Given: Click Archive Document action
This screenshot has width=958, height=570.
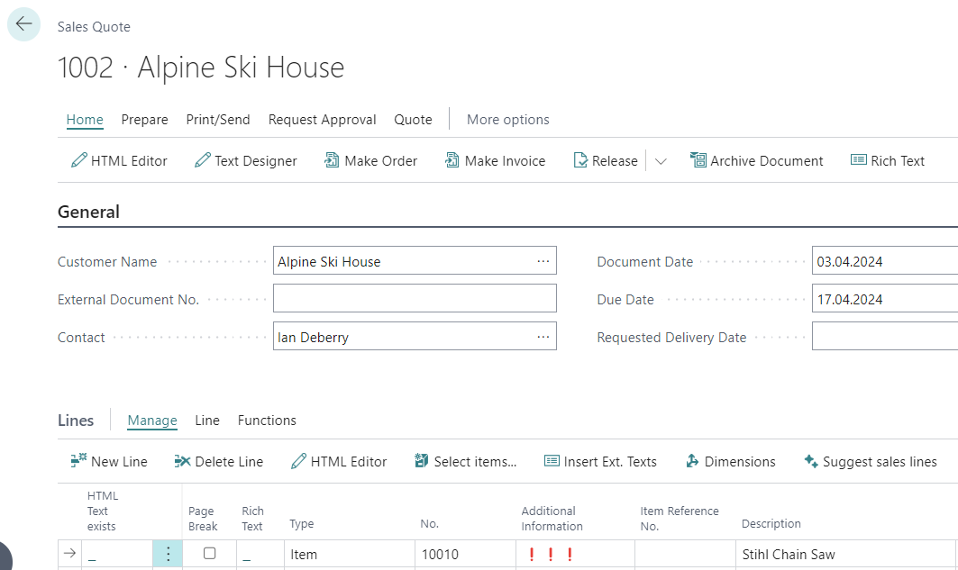Looking at the screenshot, I should tap(756, 161).
